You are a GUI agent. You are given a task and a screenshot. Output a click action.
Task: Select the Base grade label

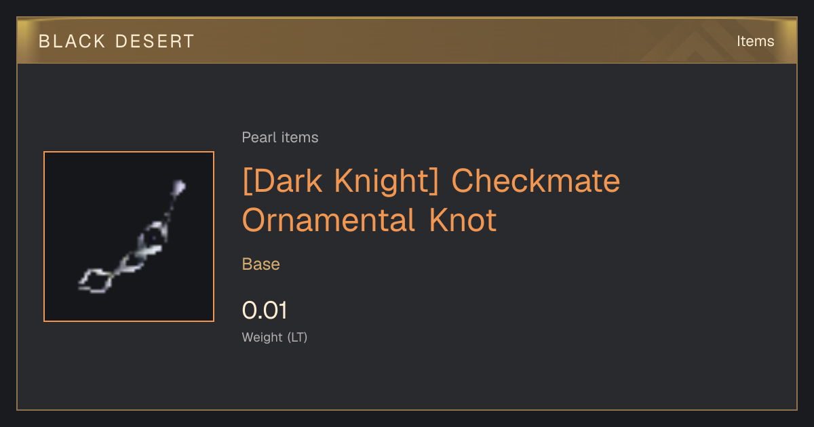coord(261,264)
